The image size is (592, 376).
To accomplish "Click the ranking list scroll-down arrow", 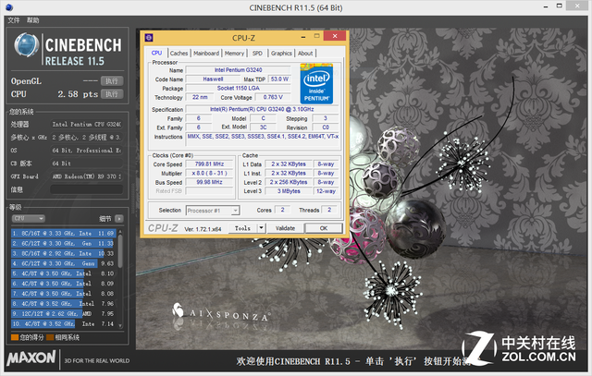I will pos(120,325).
